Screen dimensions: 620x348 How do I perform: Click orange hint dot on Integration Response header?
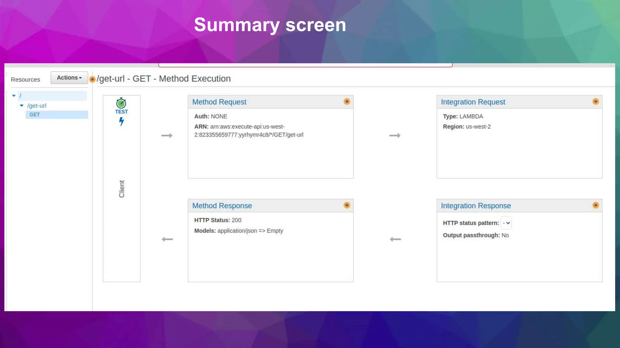point(595,205)
